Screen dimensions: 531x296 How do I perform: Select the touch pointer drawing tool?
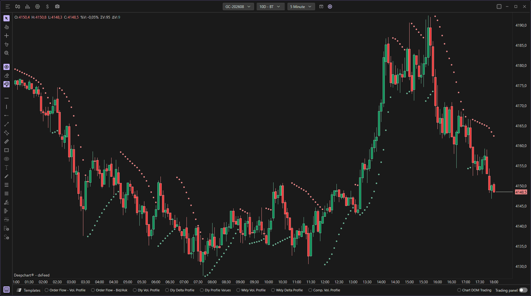pos(7,44)
